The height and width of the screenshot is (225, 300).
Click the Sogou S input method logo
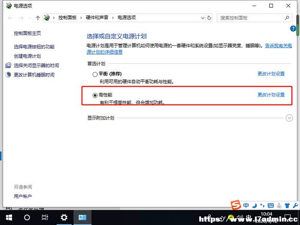pyautogui.click(x=236, y=205)
